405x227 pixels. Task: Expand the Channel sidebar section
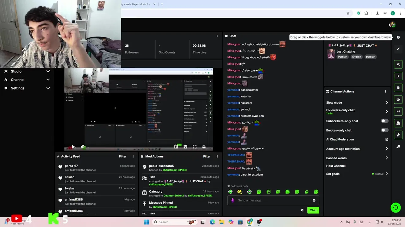pos(27,80)
